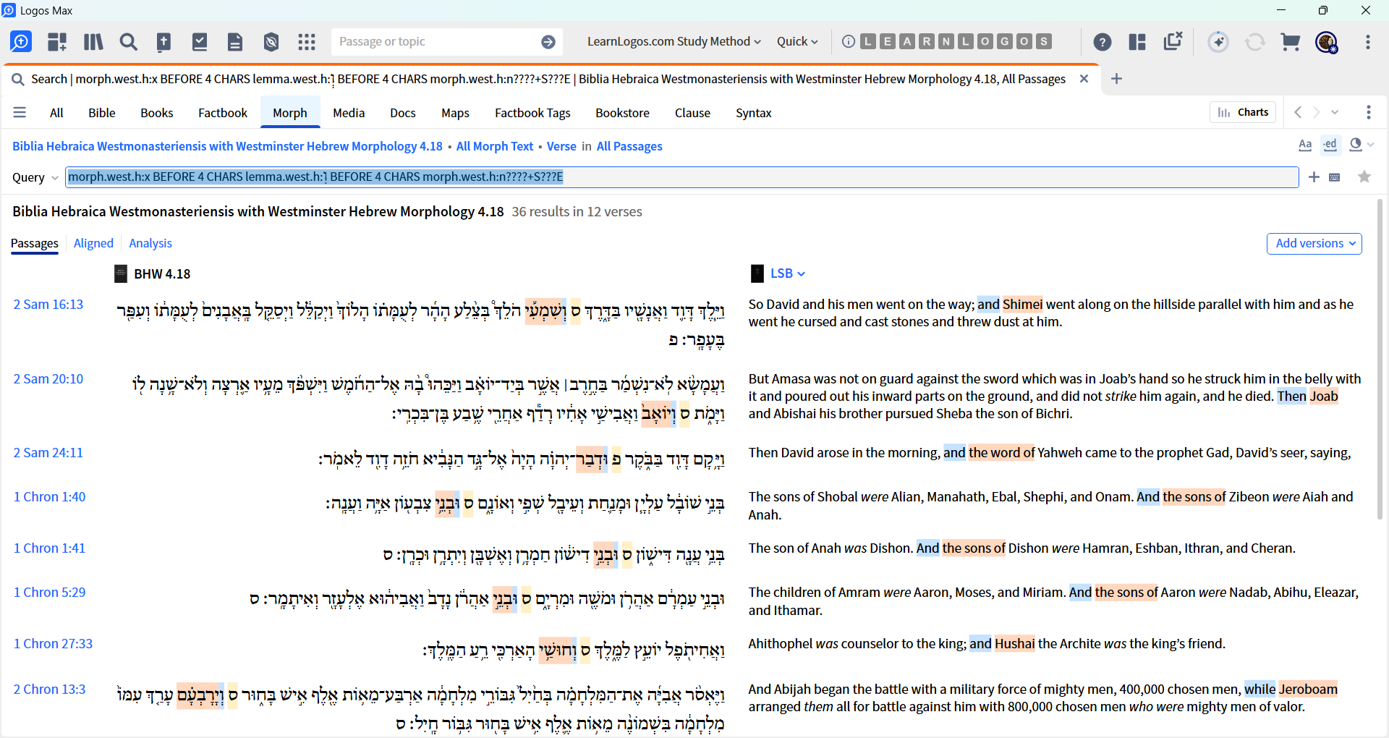Screen dimensions: 1389x738
Task: Toggle the match all word forms option
Action: click(x=1330, y=145)
